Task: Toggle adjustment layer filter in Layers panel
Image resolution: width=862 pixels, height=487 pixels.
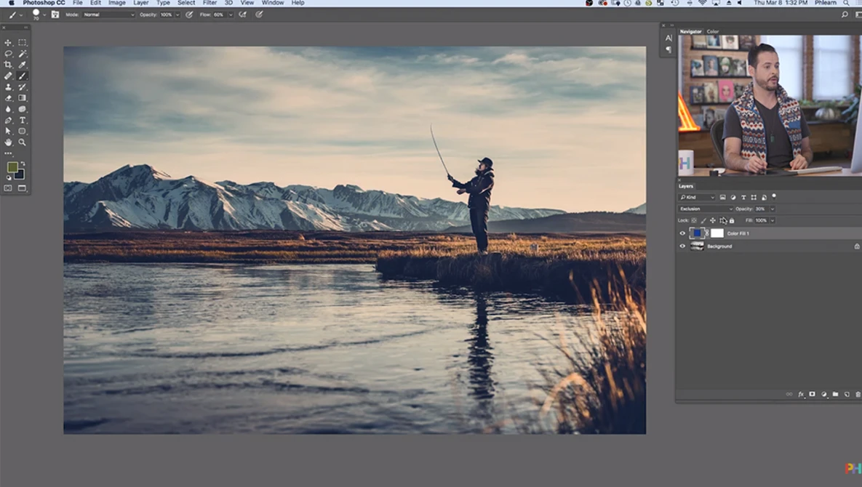Action: 733,197
